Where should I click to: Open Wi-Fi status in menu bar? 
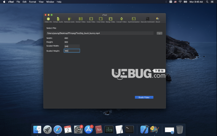click(180, 2)
